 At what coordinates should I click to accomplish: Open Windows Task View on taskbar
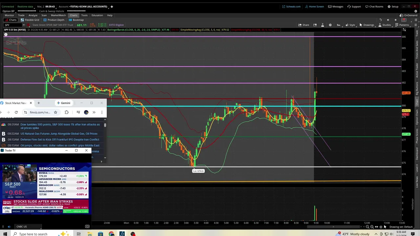click(x=79, y=234)
